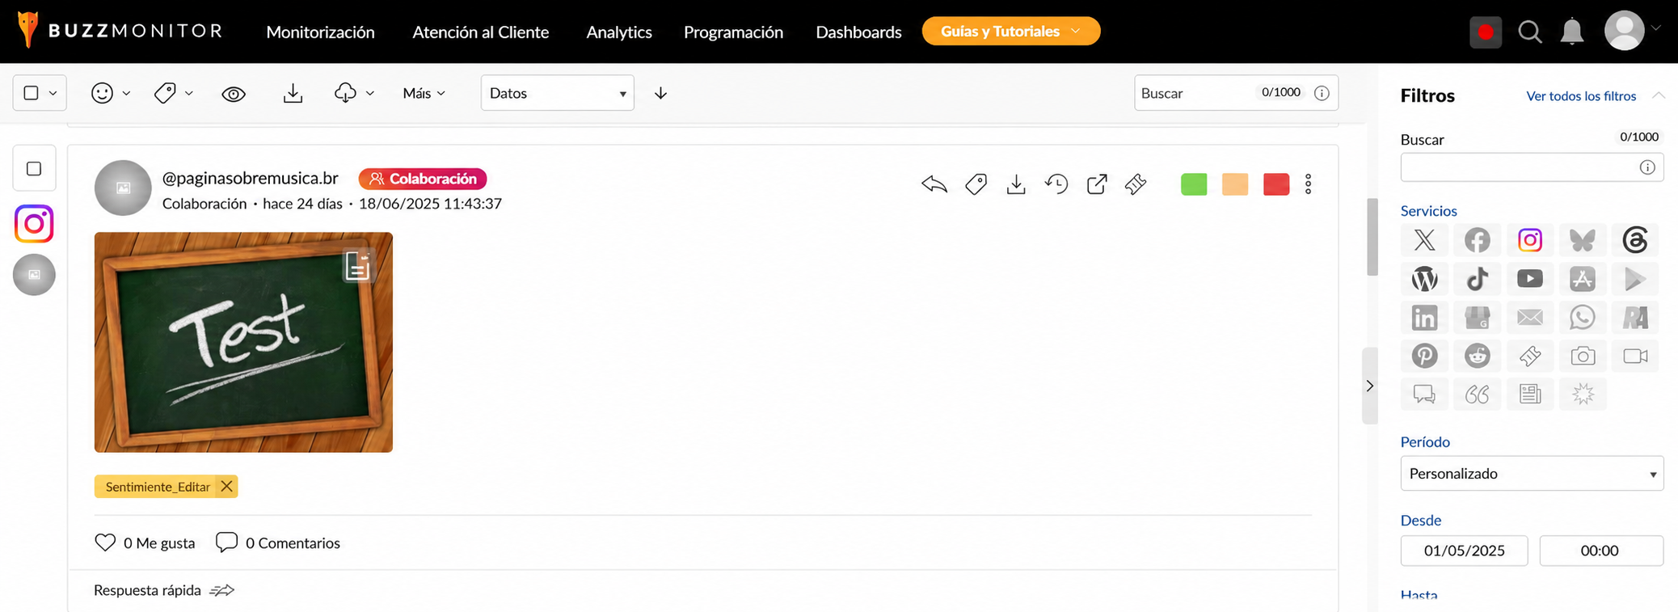
Task: Filter by LinkedIn service icon
Action: click(1424, 318)
